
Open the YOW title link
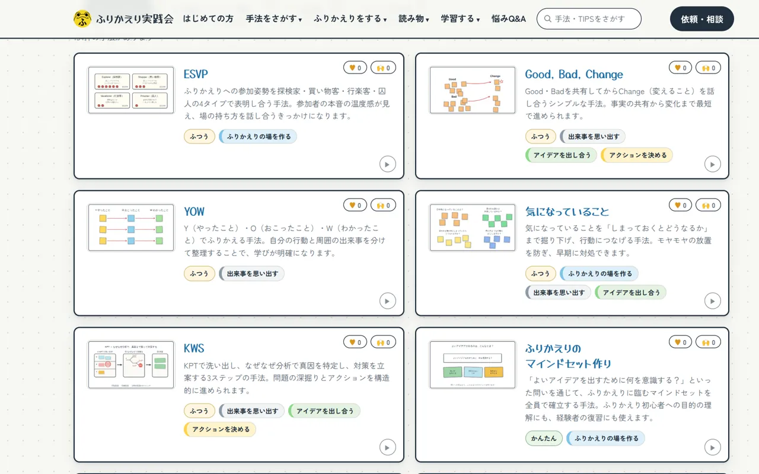[194, 212]
